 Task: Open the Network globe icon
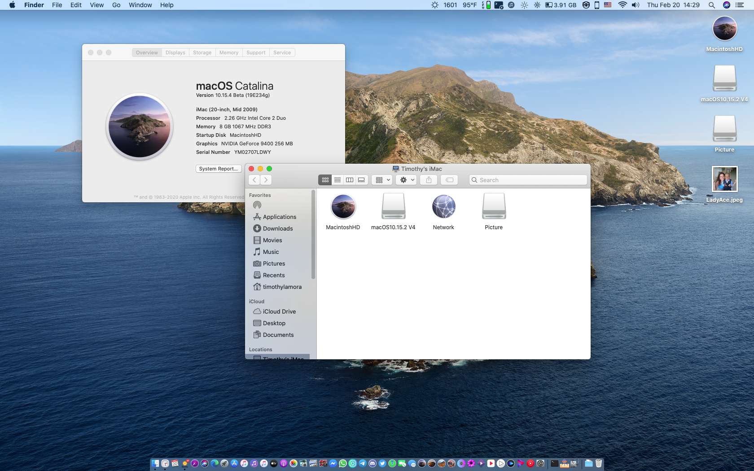pyautogui.click(x=443, y=207)
